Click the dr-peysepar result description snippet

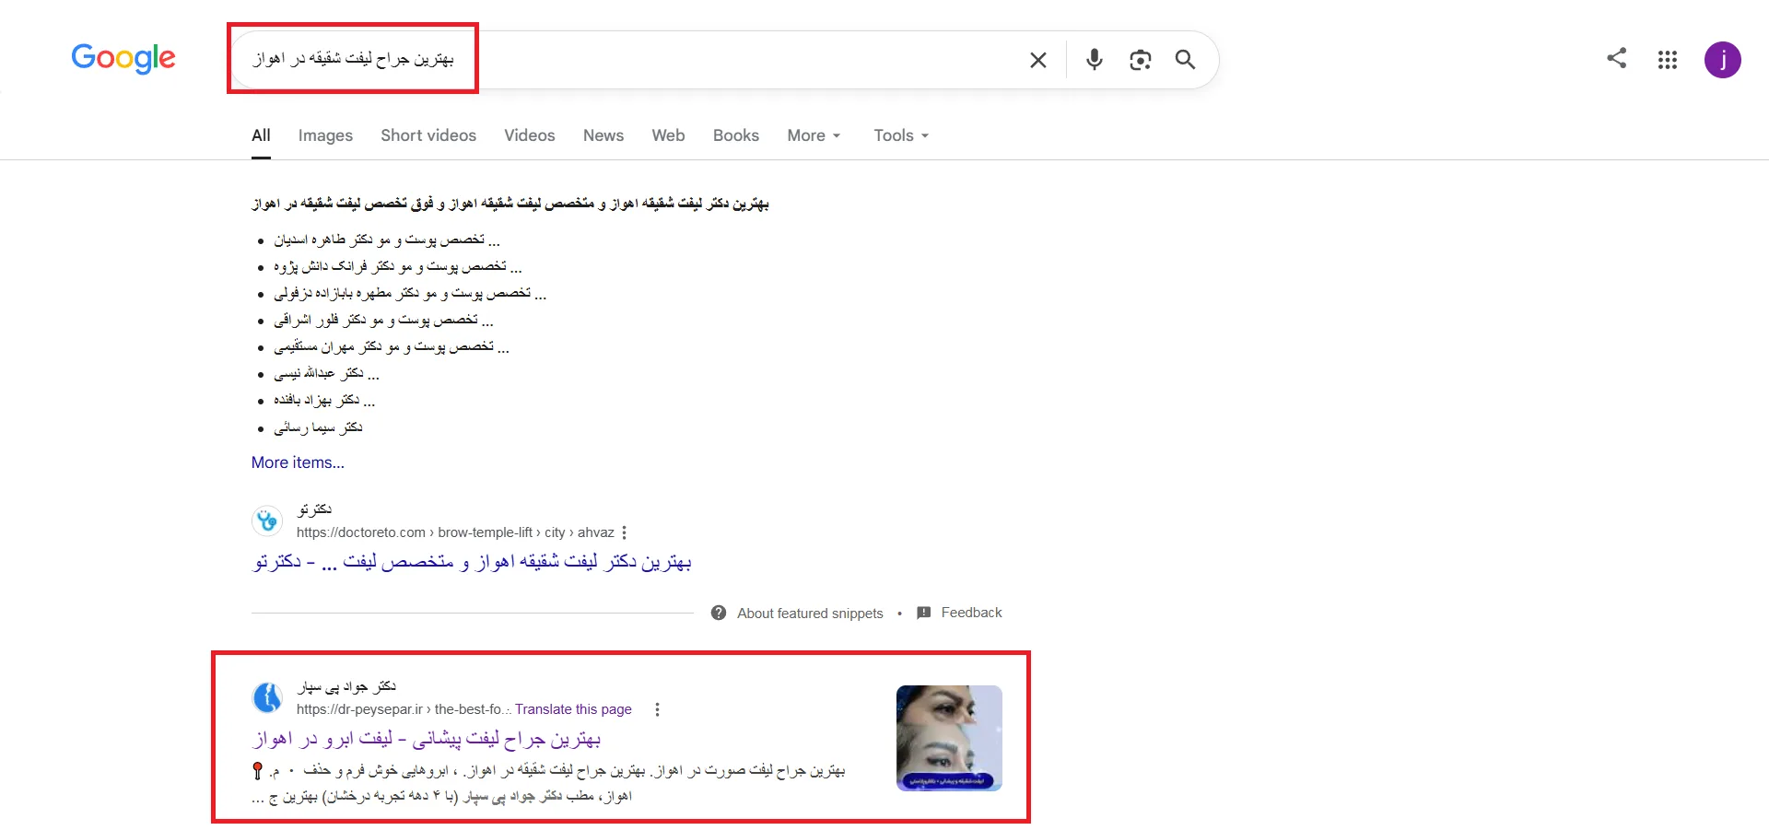coord(548,783)
